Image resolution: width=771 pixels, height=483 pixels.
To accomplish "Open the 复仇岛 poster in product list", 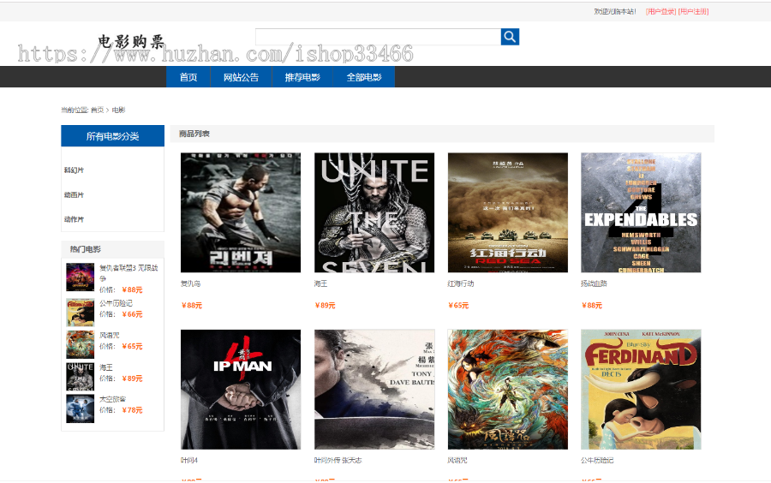I will [241, 212].
